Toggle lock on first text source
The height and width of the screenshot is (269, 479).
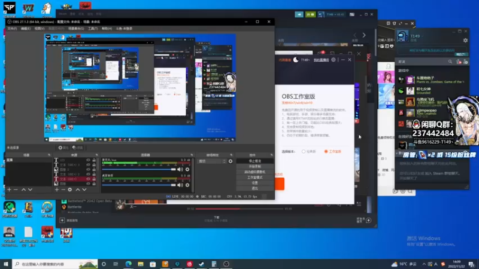(x=94, y=160)
